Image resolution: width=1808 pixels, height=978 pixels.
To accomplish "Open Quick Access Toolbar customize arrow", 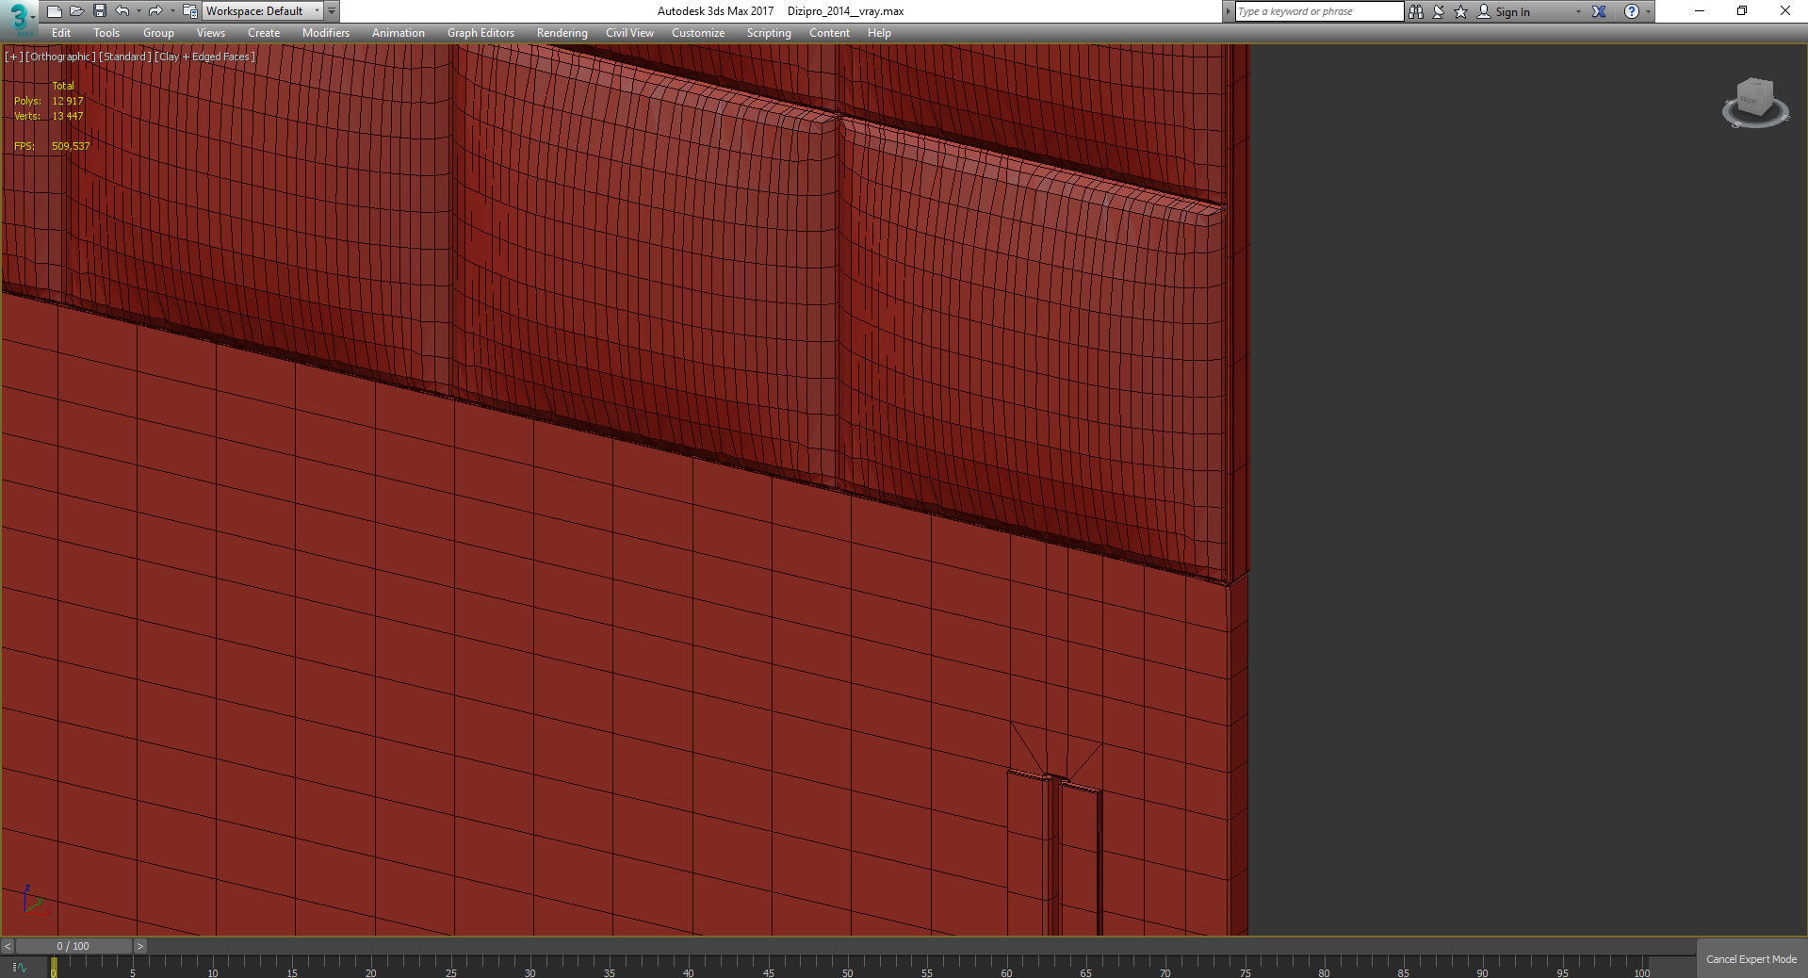I will [x=332, y=11].
